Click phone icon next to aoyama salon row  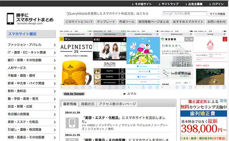point(122,71)
